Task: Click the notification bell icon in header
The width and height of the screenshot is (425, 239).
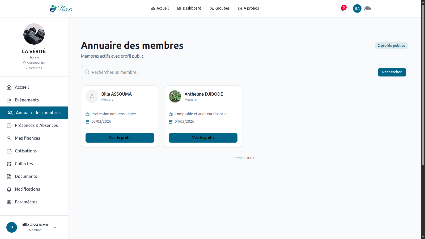Action: coord(343,9)
